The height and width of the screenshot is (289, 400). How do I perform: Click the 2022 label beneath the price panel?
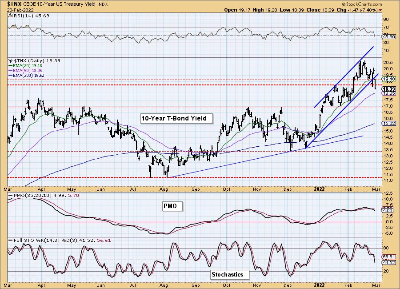[x=319, y=189]
